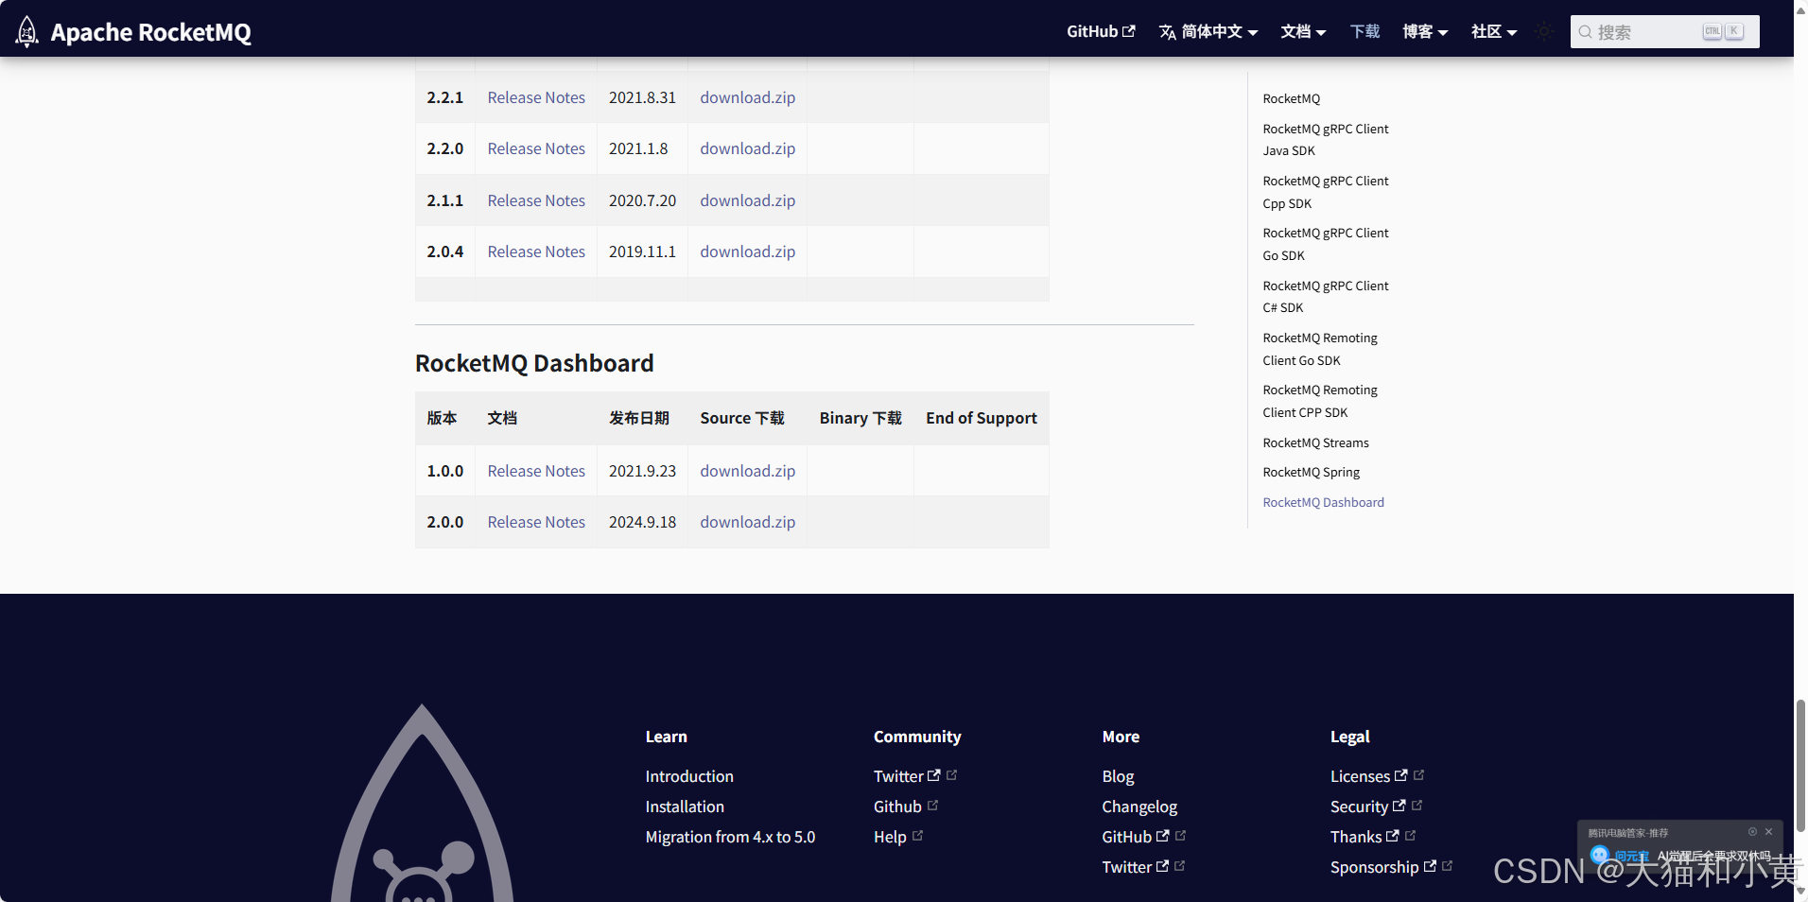Jump to RocketMQ Remoting Client CPP SDK
This screenshot has width=1808, height=902.
coord(1320,401)
